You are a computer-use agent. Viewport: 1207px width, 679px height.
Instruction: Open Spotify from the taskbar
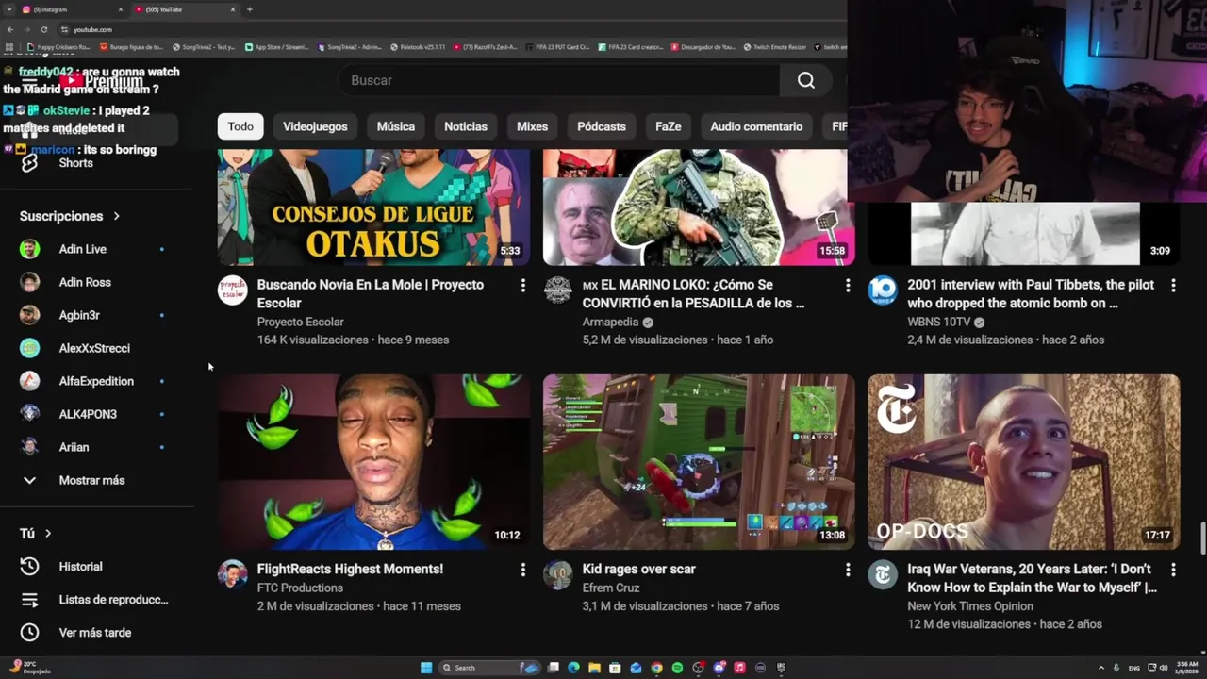click(x=677, y=668)
